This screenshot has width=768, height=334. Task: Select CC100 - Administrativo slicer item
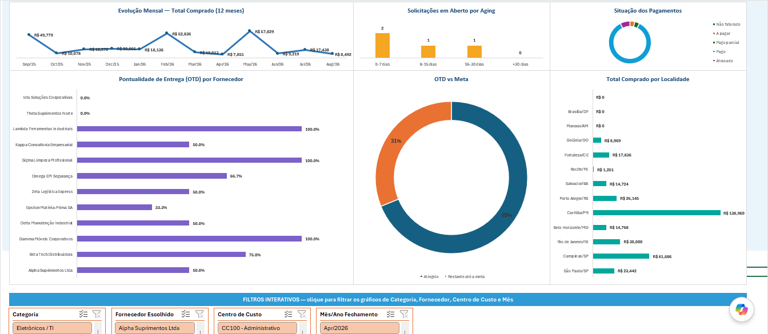point(257,328)
